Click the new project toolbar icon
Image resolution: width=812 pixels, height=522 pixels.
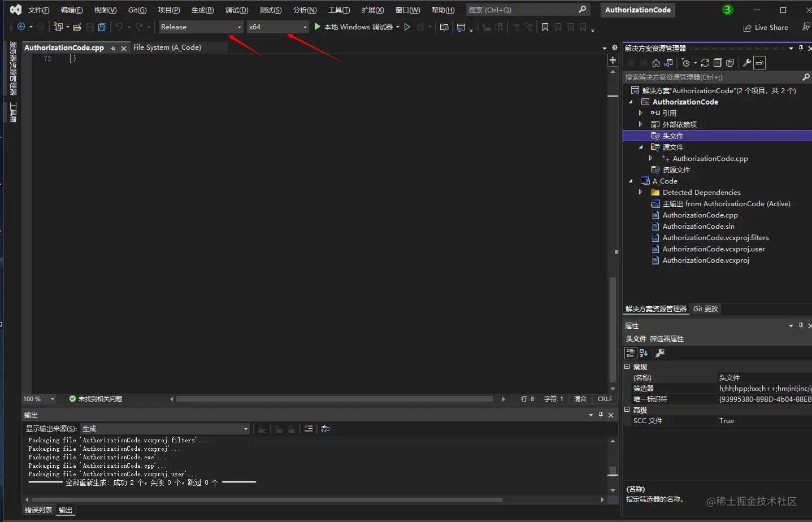(x=58, y=27)
